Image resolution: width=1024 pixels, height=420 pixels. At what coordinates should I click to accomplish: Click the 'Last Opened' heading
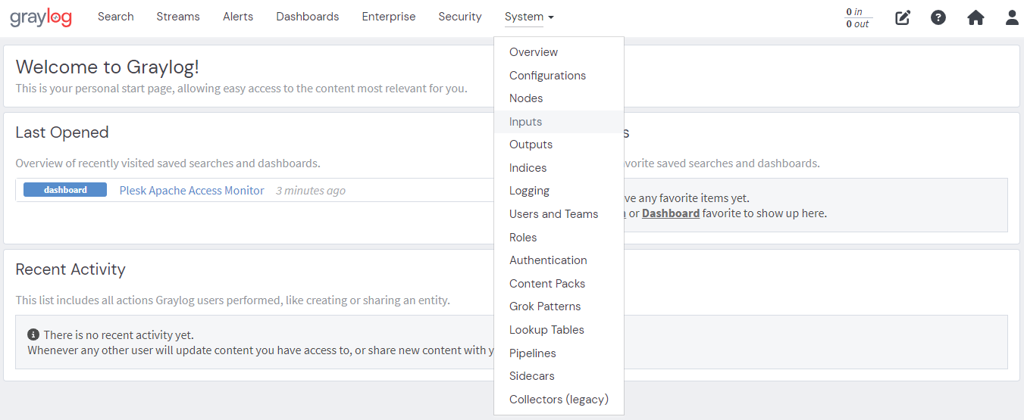[x=62, y=132]
